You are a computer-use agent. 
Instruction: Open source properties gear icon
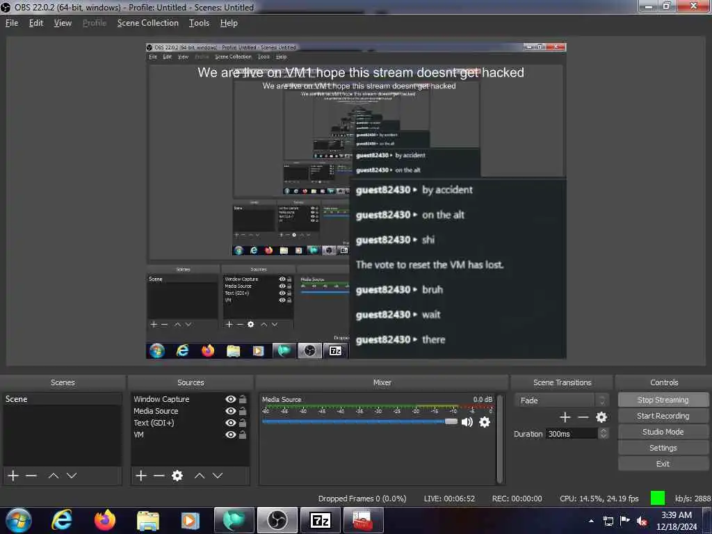click(177, 476)
